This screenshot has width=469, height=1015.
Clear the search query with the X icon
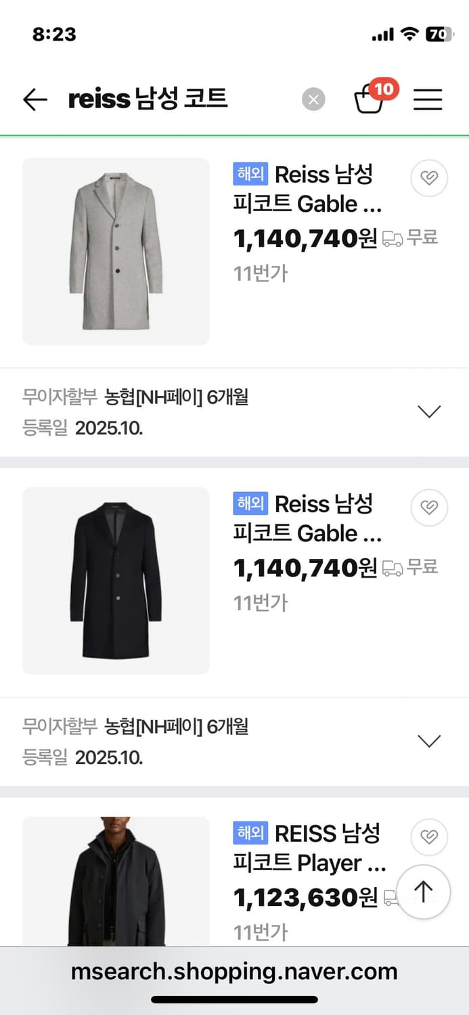313,99
